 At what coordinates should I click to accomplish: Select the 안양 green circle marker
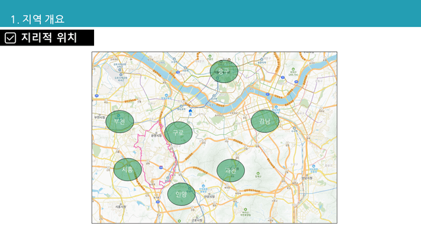(182, 194)
